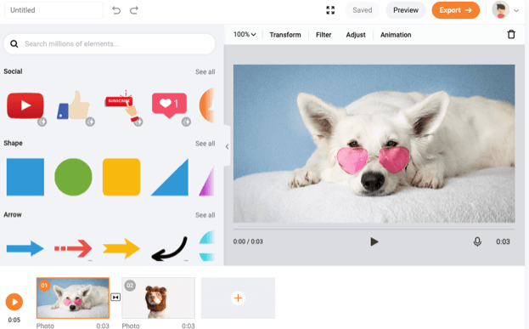Image resolution: width=529 pixels, height=329 pixels.
Task: Insert the yellow chevron arrow
Action: pos(121,248)
